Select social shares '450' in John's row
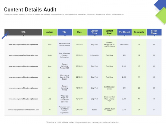This screenshot has width=166, height=124. point(154,44)
